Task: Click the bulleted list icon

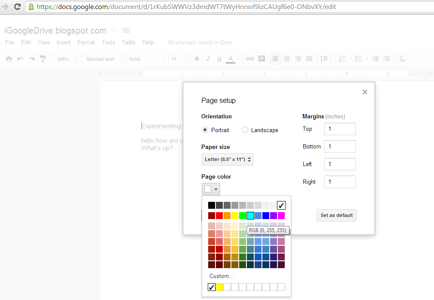Action: 359,59
